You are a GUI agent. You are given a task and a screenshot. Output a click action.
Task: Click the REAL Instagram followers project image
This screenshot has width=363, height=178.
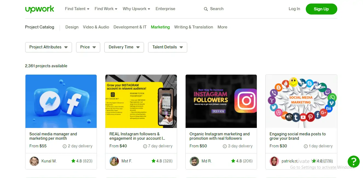click(x=141, y=101)
